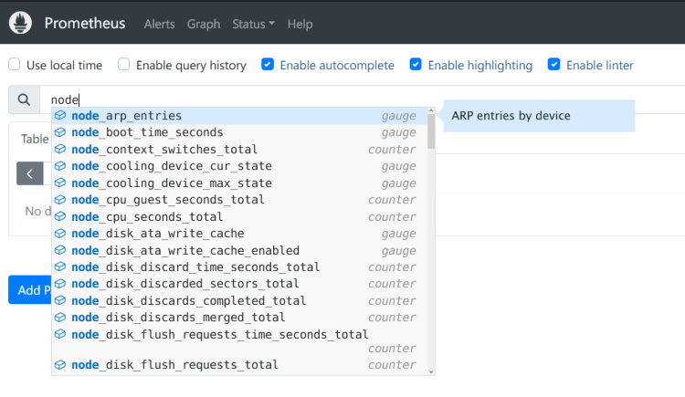Open the Status dropdown menu

pyautogui.click(x=253, y=24)
